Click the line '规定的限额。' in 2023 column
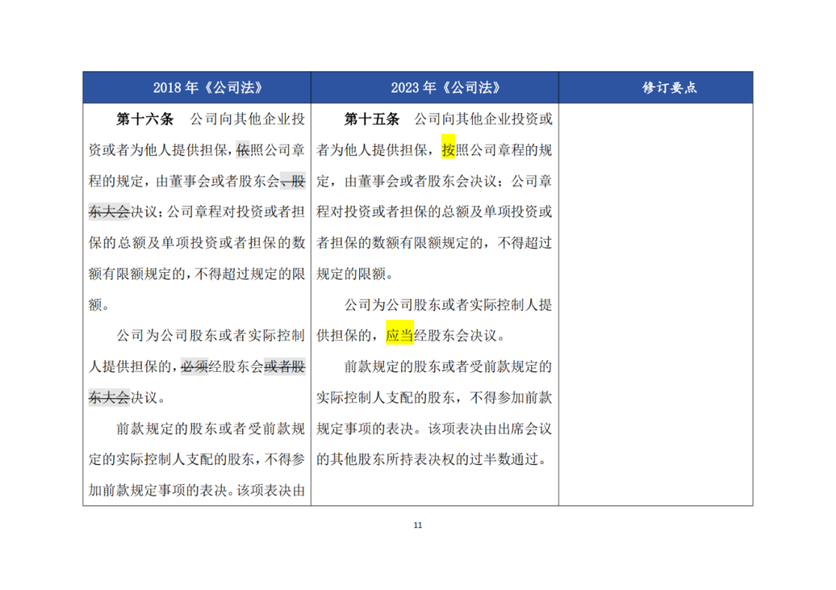The height and width of the screenshot is (590, 836). click(x=355, y=274)
